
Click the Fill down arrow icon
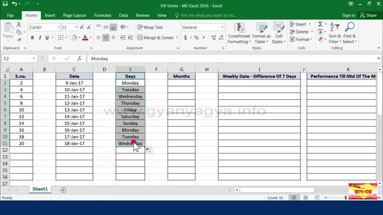(x=321, y=32)
